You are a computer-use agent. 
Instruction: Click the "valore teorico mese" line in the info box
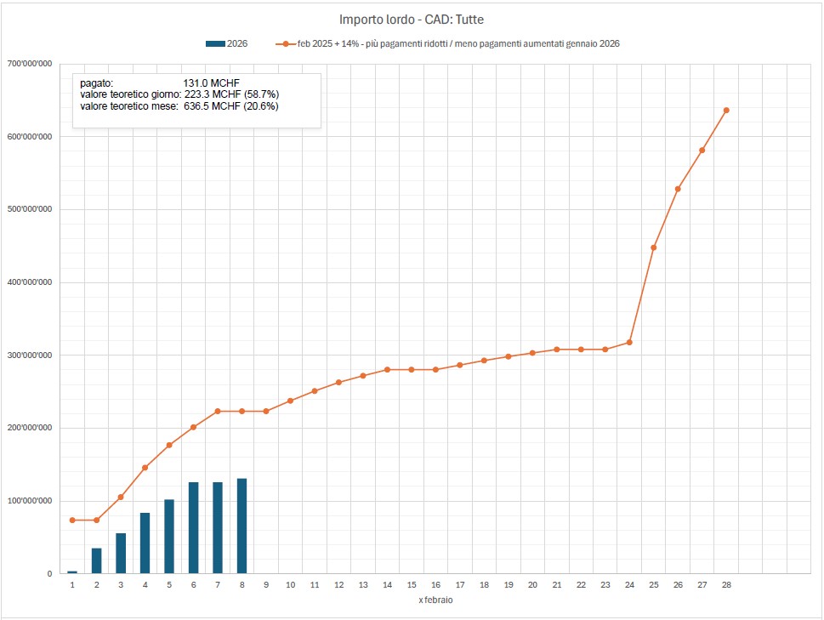[179, 106]
